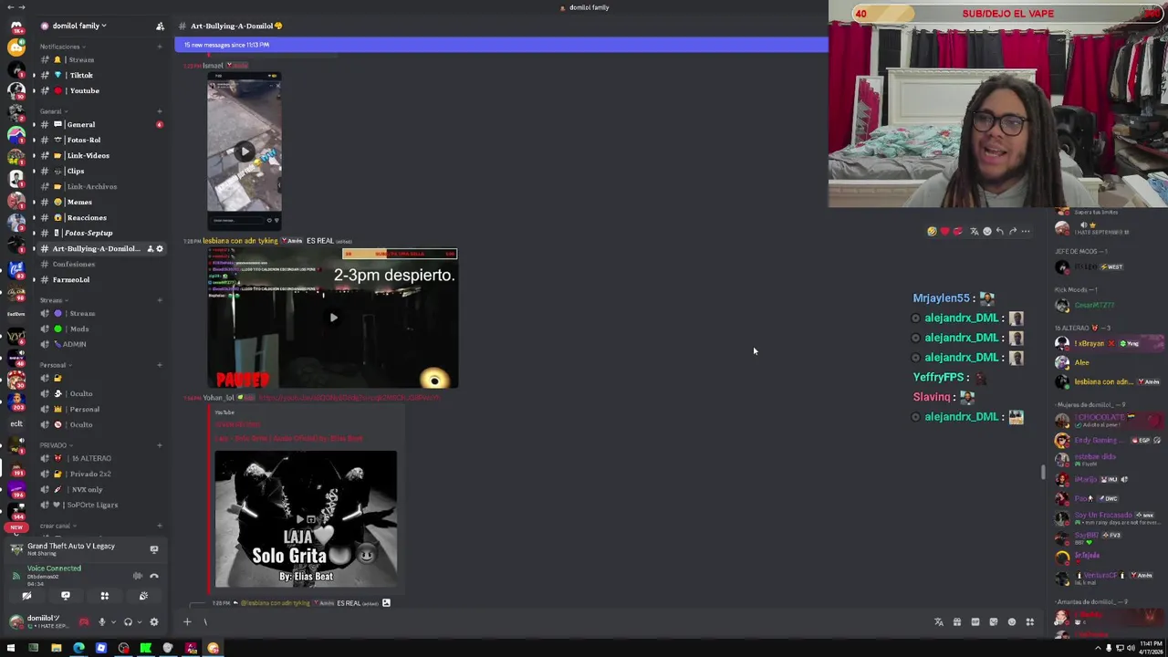Collapse the Notificaciones category

tap(62, 47)
